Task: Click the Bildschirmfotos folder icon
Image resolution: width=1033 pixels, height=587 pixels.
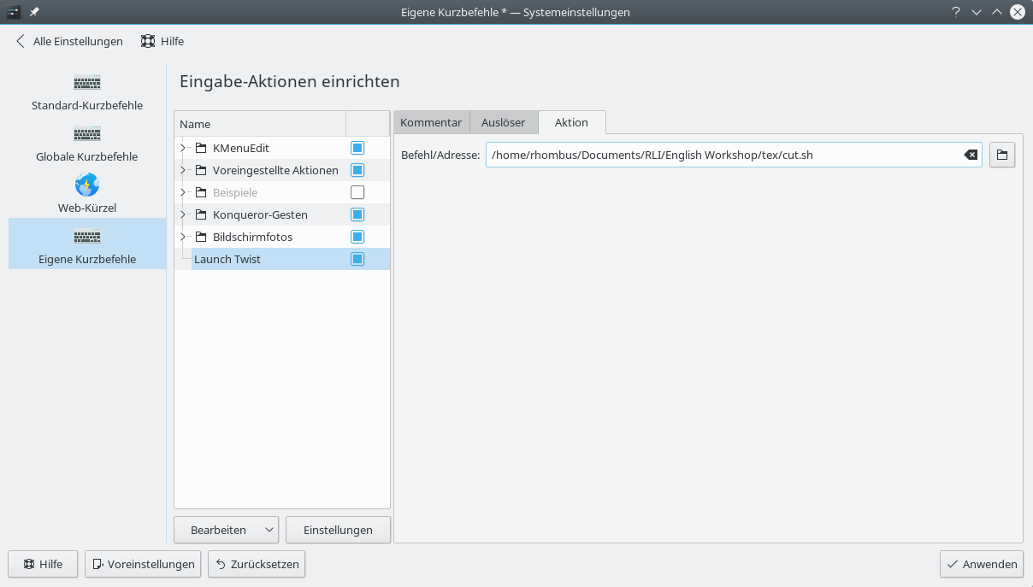Action: pyautogui.click(x=201, y=237)
